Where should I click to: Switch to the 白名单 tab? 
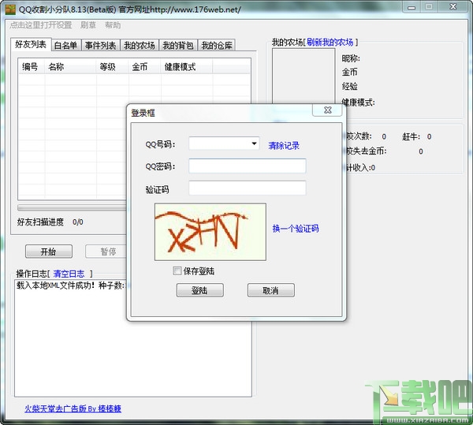(65, 45)
